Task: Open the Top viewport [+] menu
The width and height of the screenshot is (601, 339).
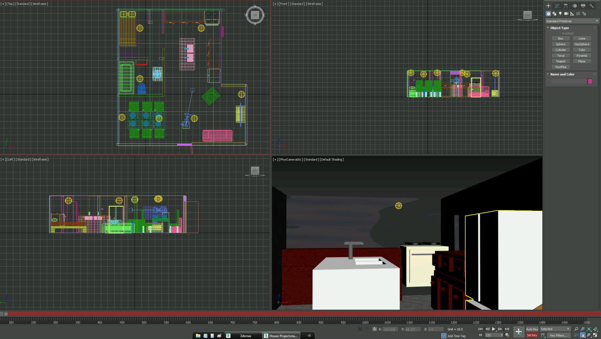Action: coord(3,4)
